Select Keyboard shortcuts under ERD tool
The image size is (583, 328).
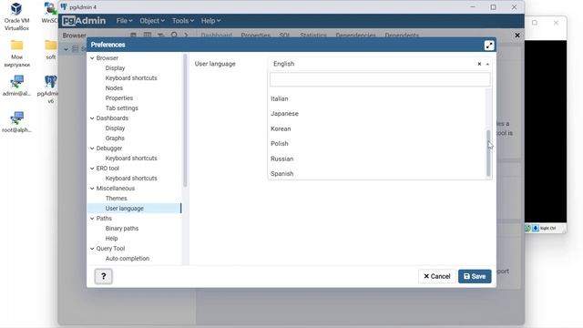pos(131,179)
